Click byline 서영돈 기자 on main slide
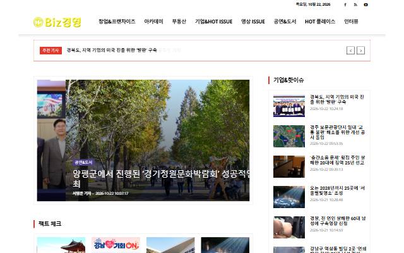 [81, 194]
